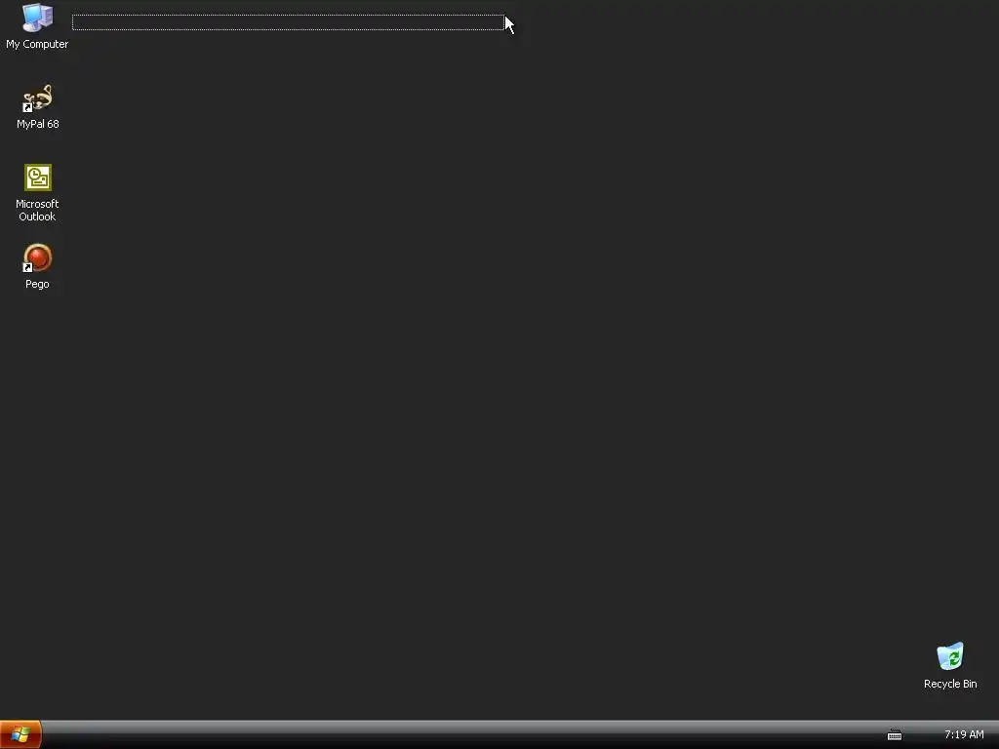Click the 'MyPal 68' text label
999x749 pixels.
(x=38, y=124)
